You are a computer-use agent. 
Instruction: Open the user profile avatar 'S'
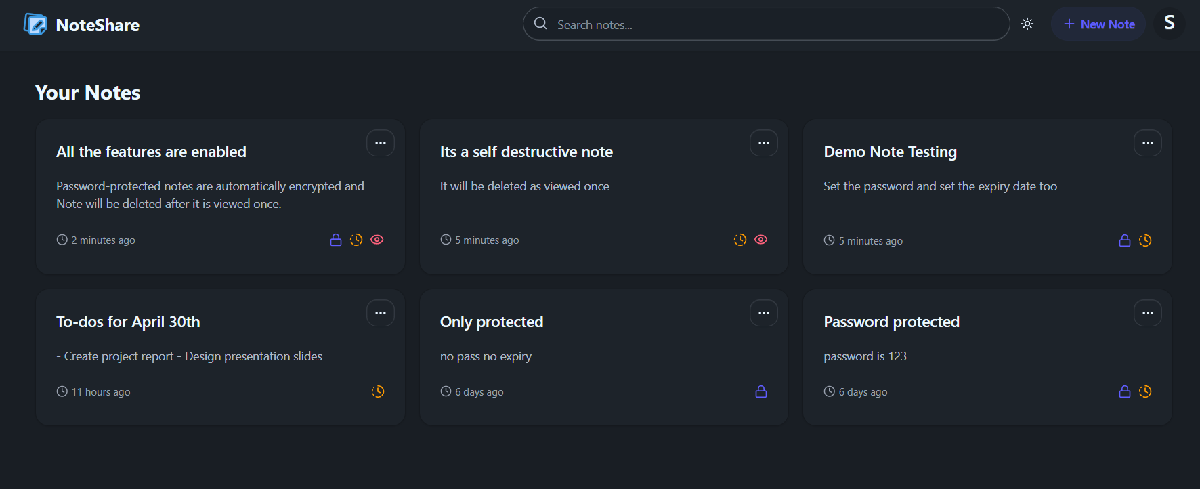pos(1170,24)
